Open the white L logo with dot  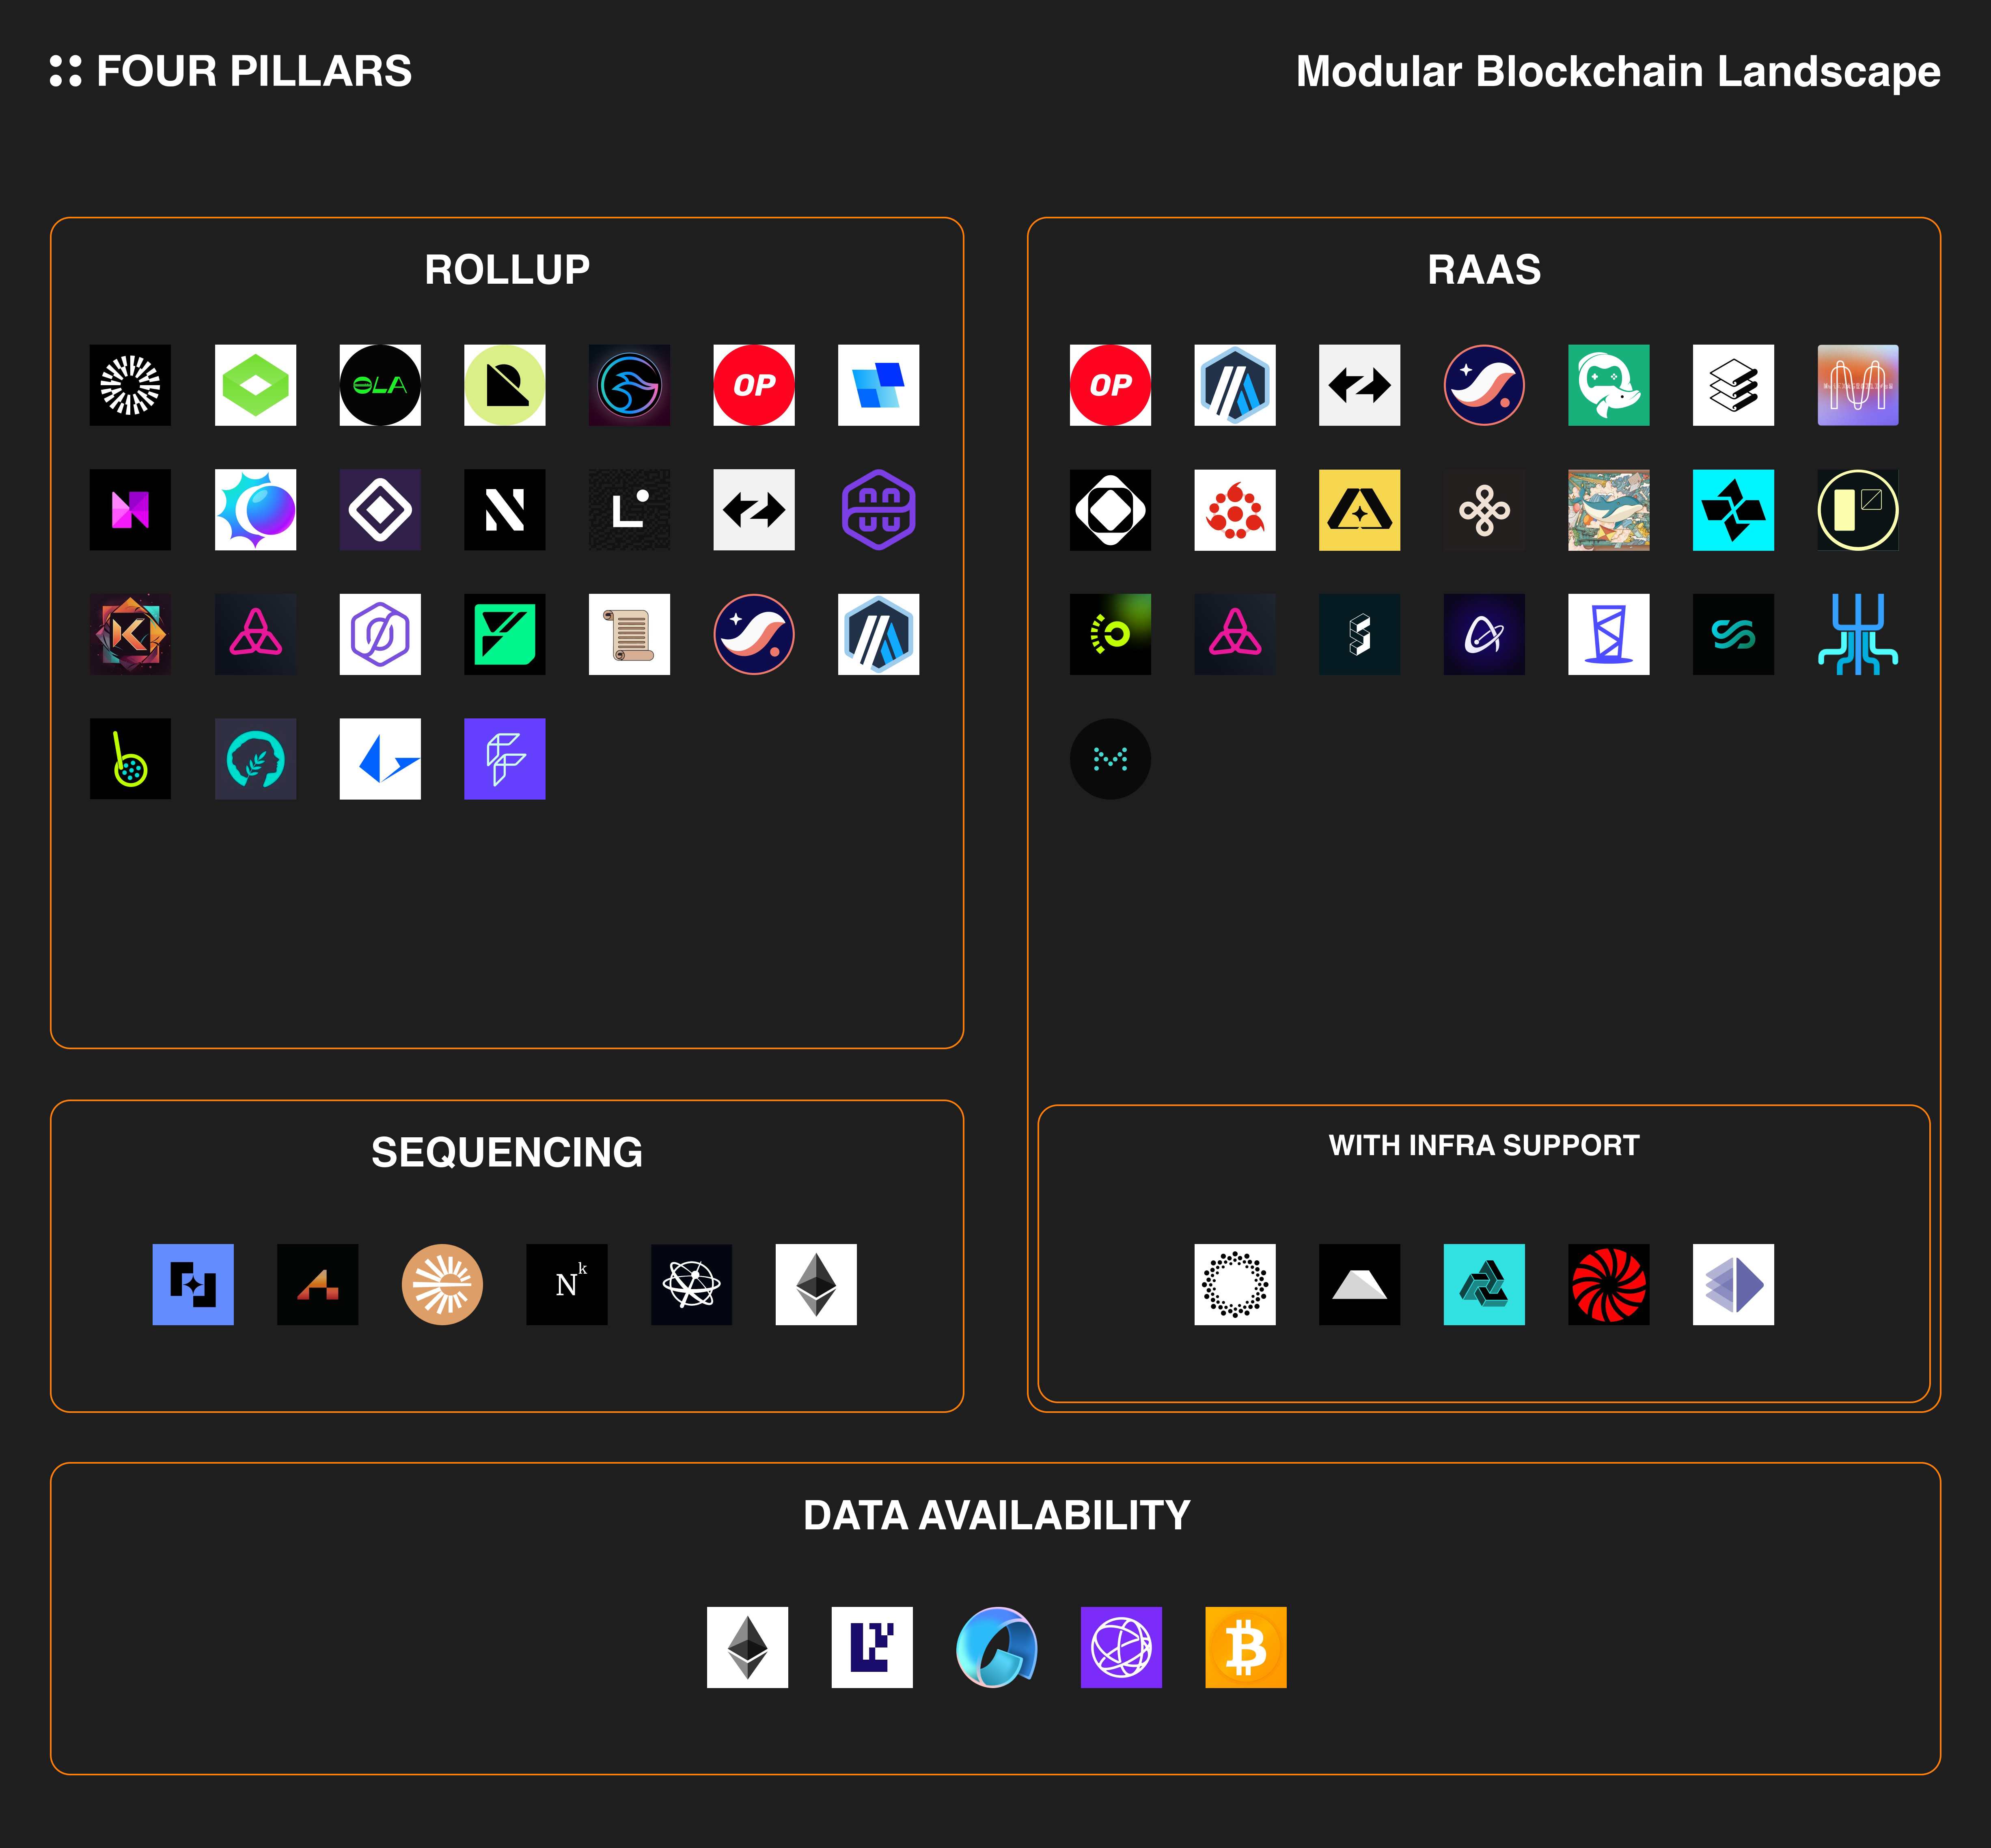click(x=629, y=510)
